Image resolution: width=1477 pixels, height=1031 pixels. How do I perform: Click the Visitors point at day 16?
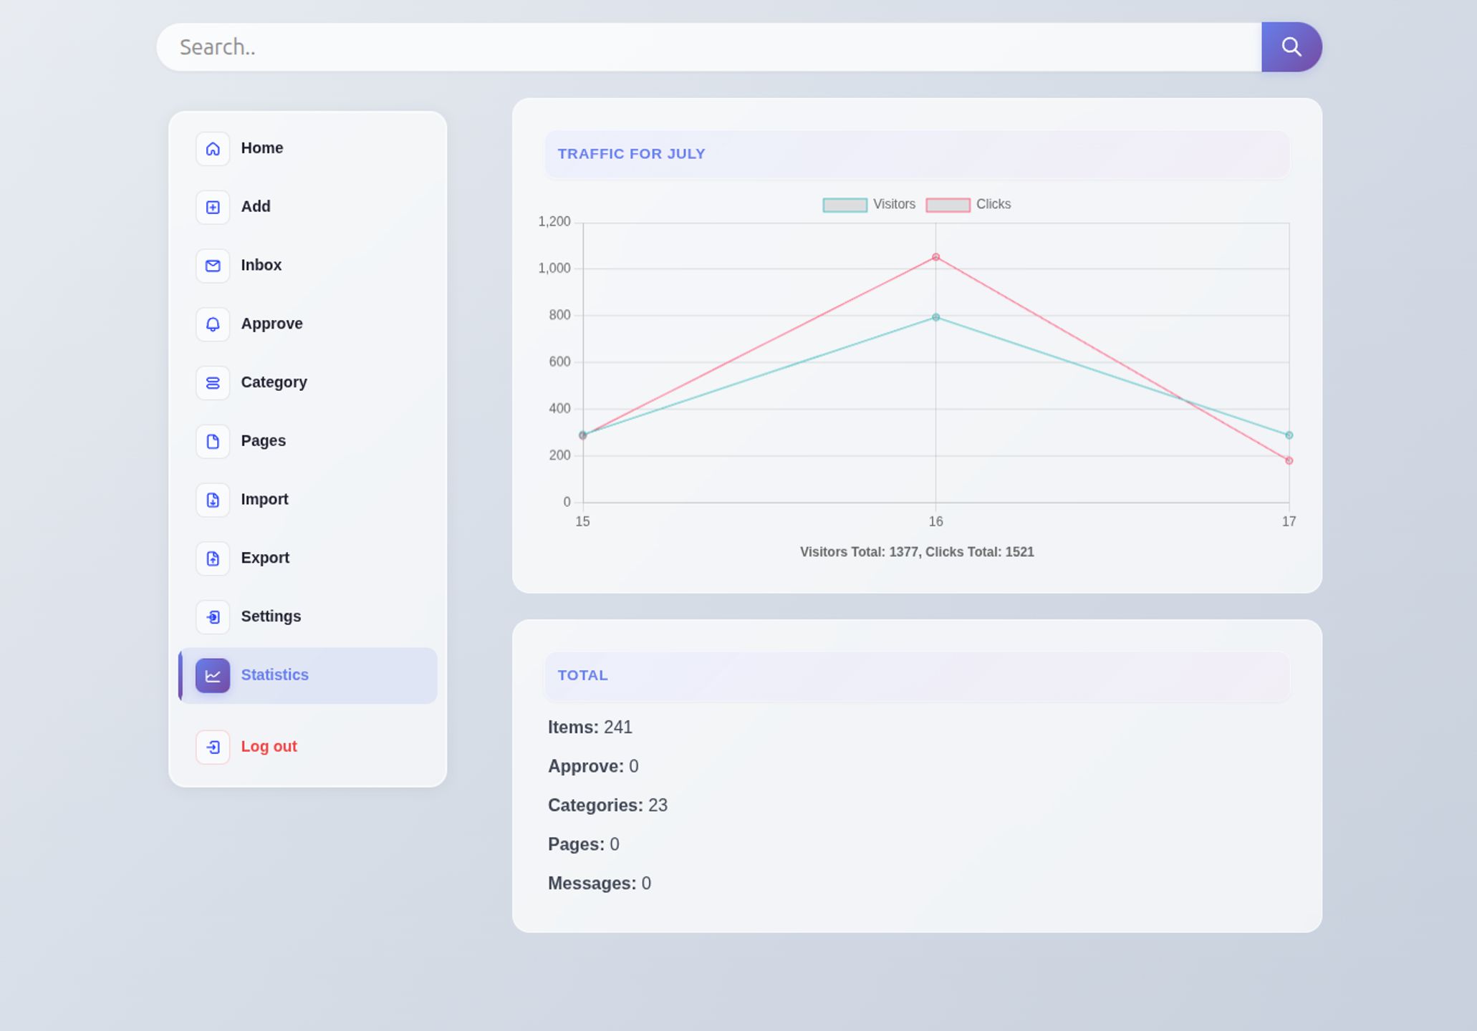click(935, 318)
